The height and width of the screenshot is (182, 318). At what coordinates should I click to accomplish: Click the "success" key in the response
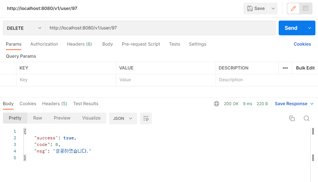(x=46, y=138)
